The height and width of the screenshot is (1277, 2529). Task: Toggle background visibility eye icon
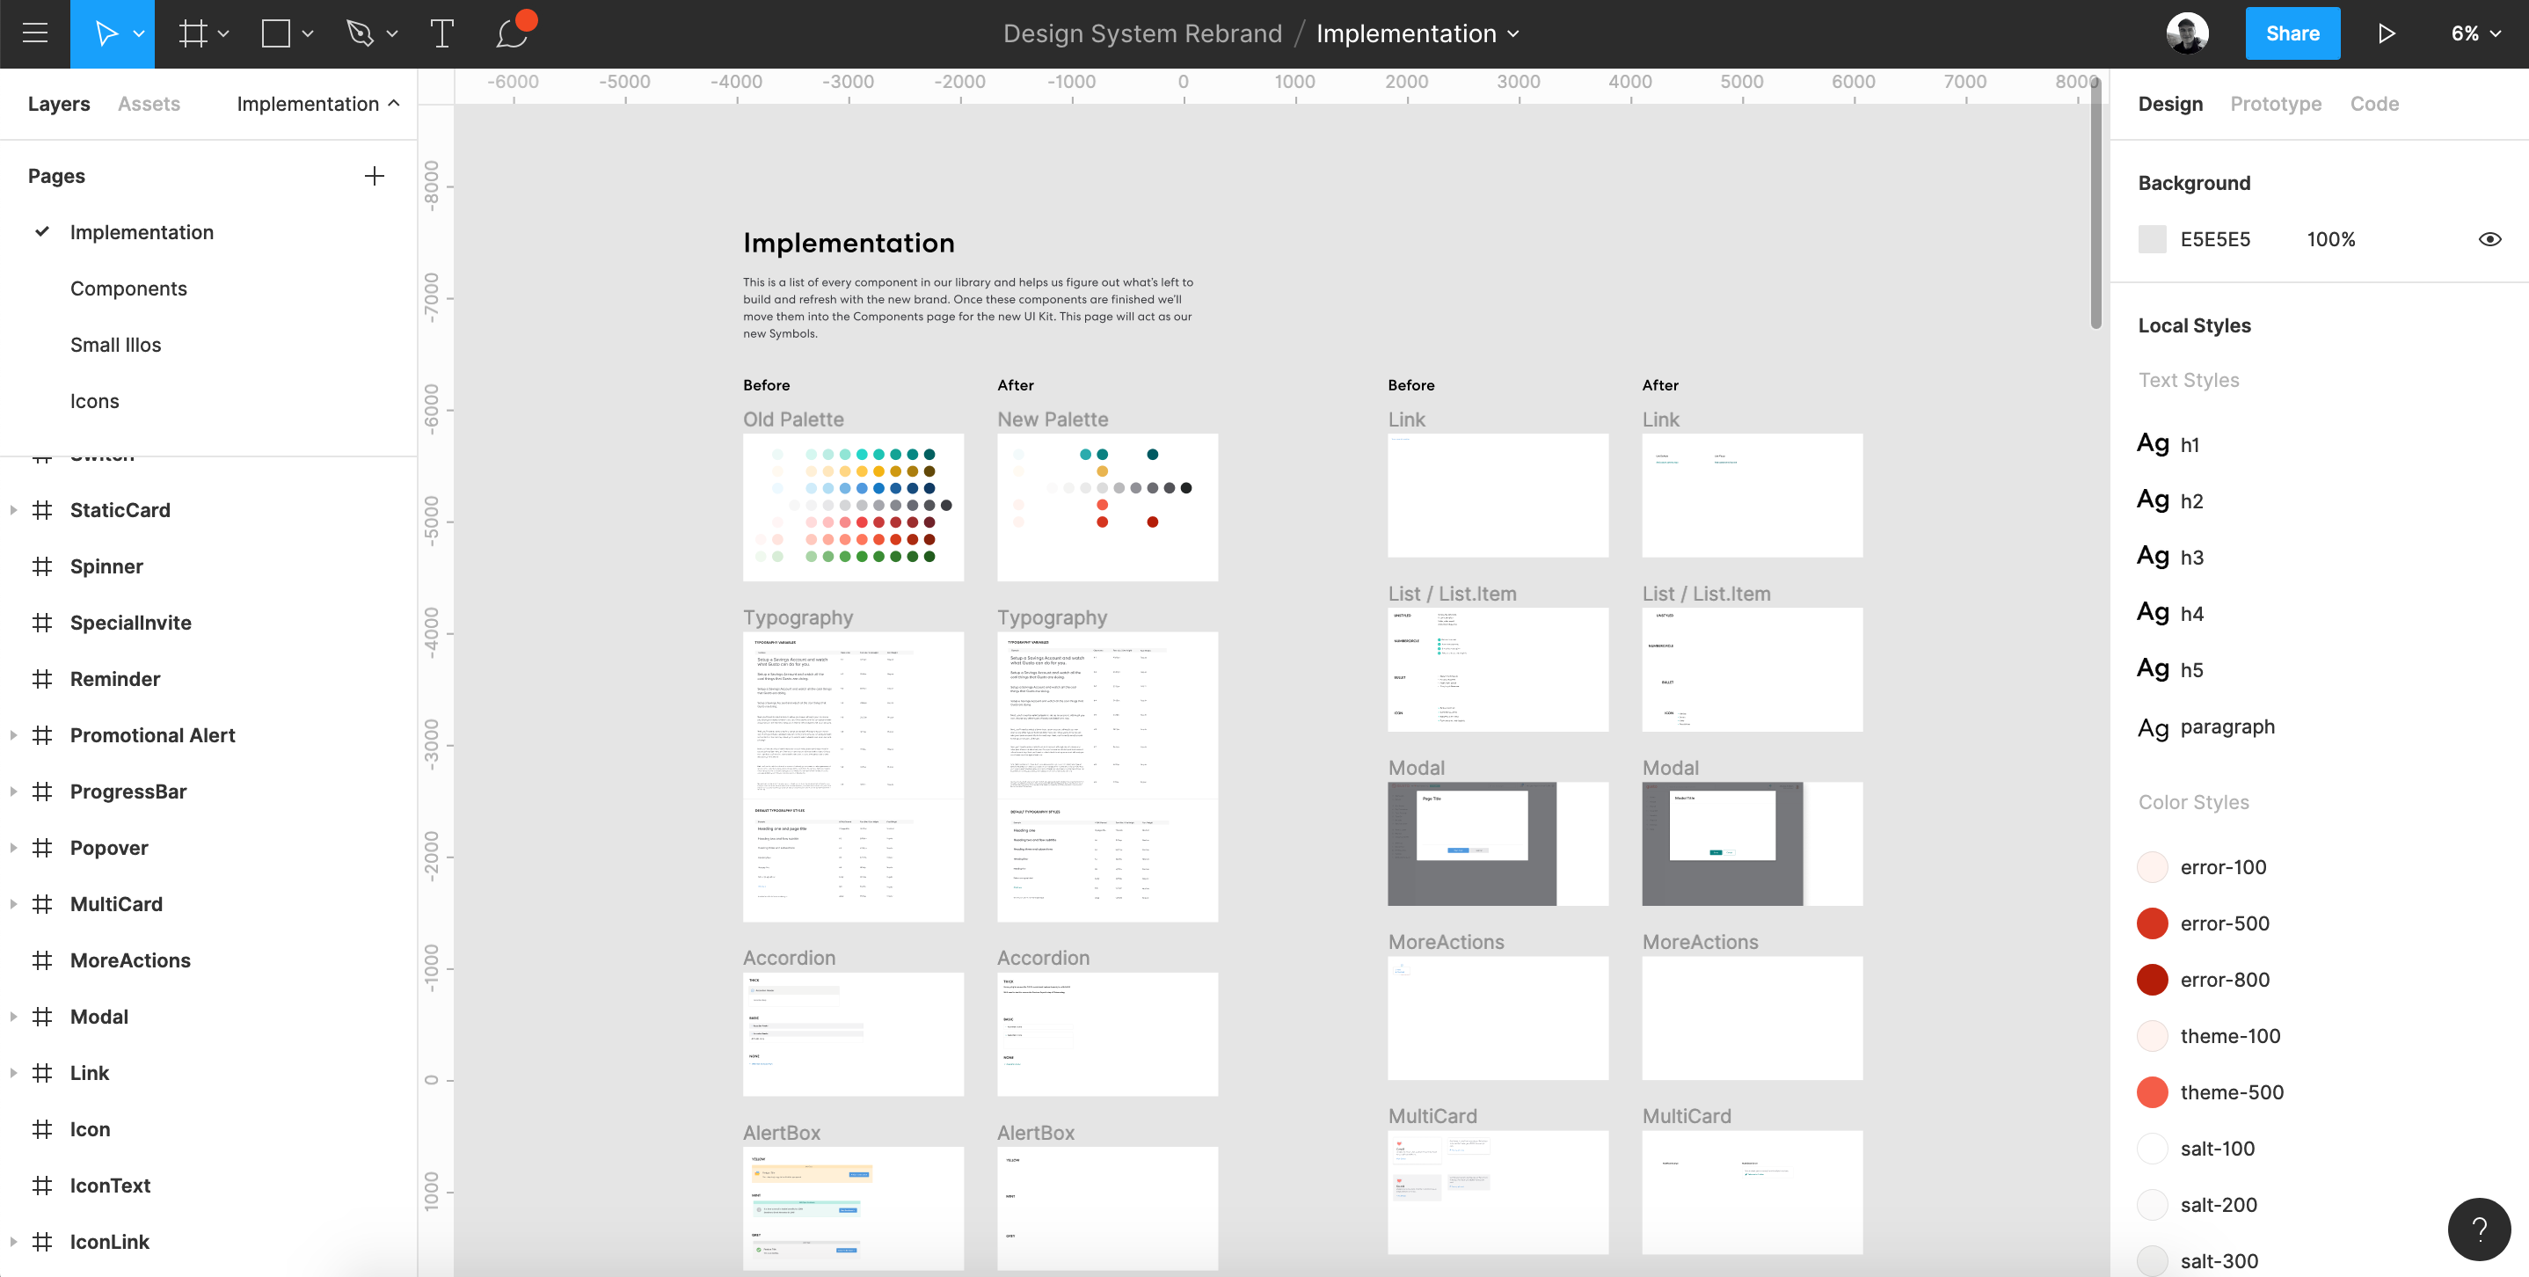[2489, 239]
